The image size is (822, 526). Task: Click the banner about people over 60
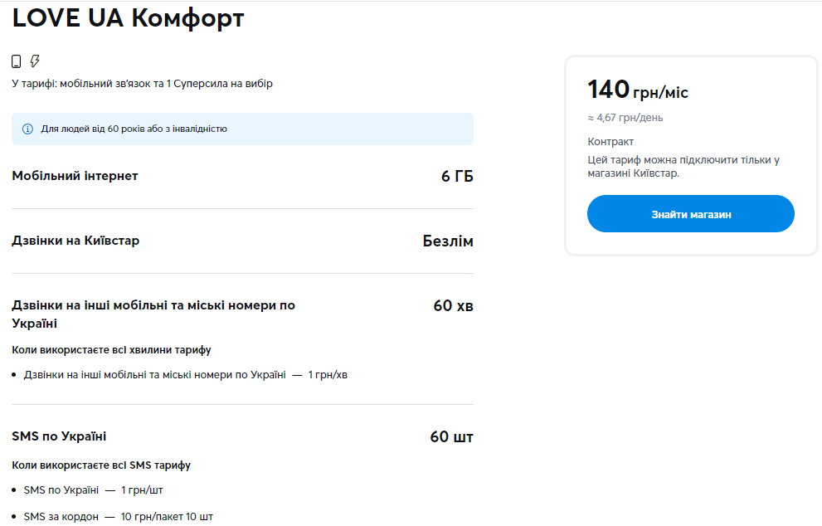241,129
